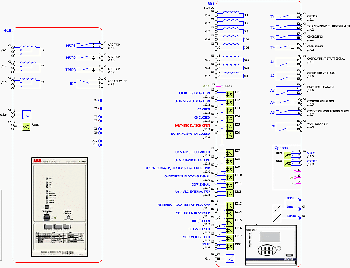Select the BR1 power supply converter symbol

click(x=230, y=259)
